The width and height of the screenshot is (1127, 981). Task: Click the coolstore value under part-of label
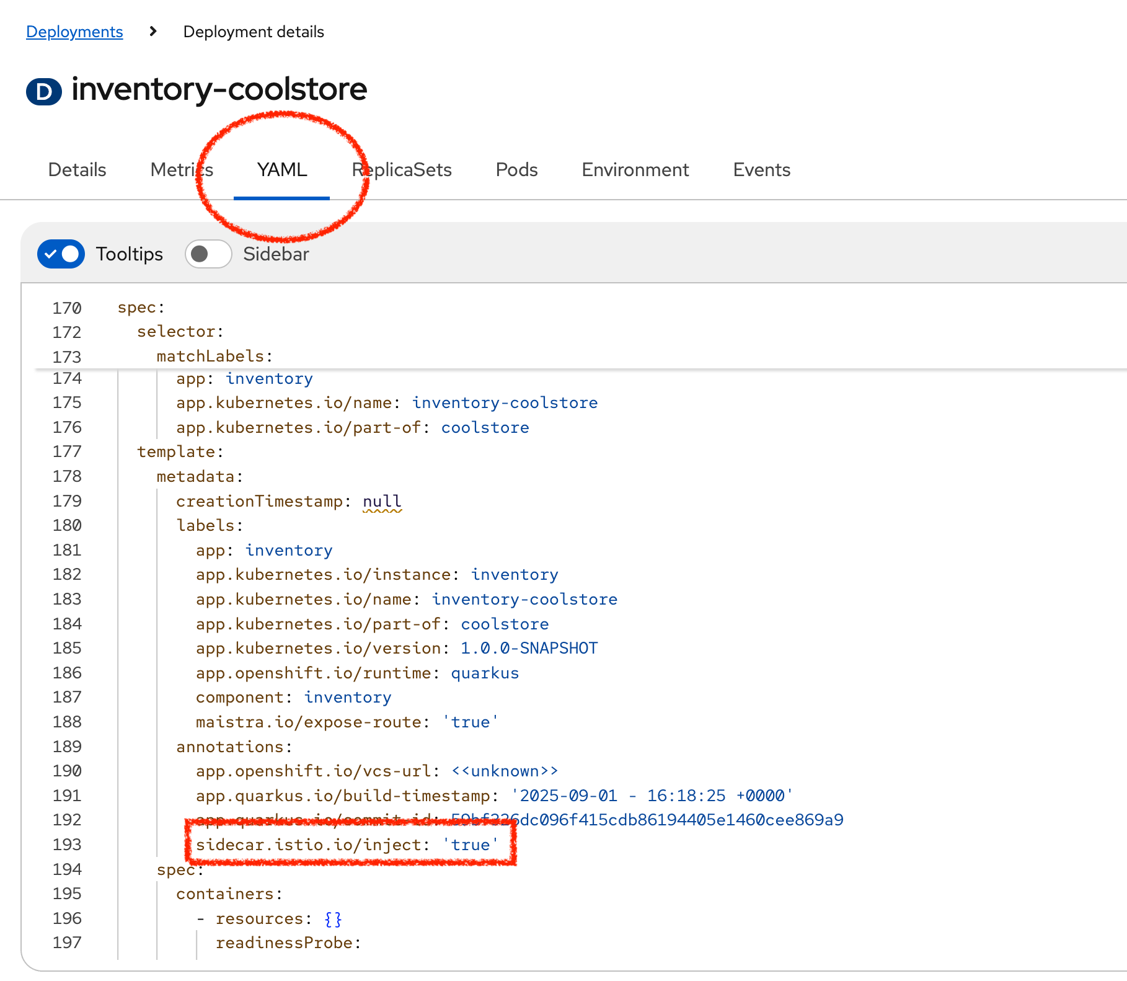[x=485, y=427]
